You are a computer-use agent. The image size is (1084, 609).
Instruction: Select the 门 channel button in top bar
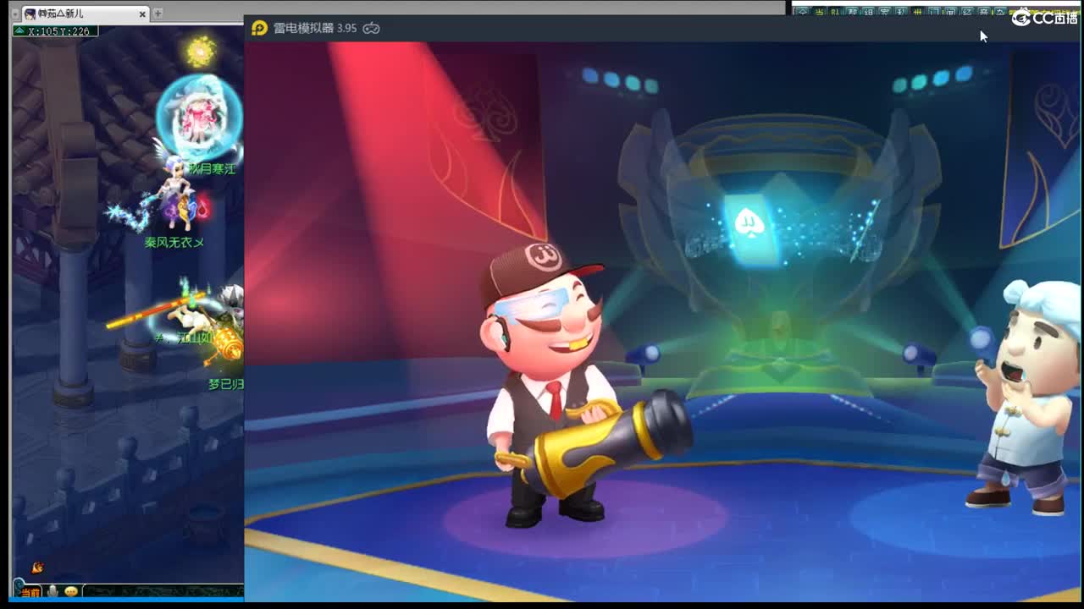(x=934, y=12)
